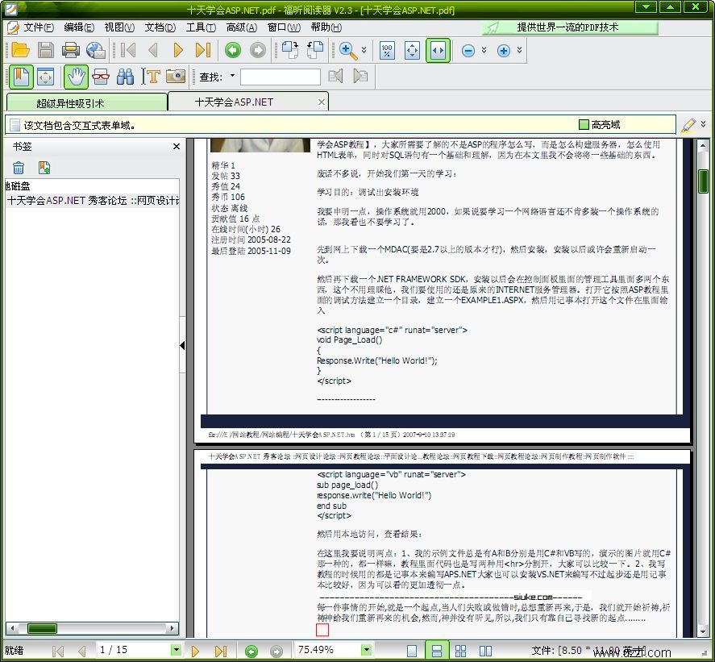
Task: Jump to the first page in the toolbar
Action: click(128, 50)
